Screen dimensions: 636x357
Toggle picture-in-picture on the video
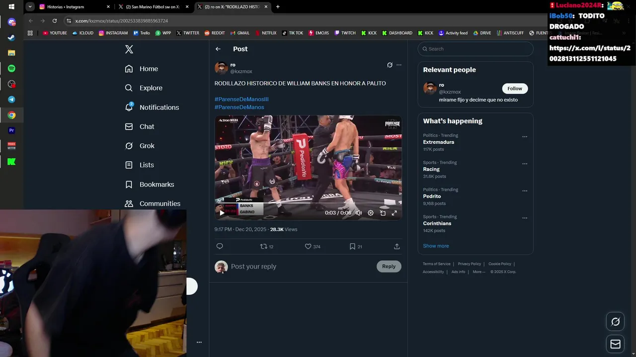(383, 213)
